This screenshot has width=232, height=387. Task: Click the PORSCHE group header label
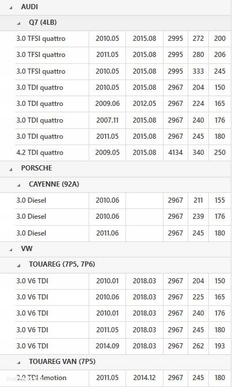pos(36,168)
